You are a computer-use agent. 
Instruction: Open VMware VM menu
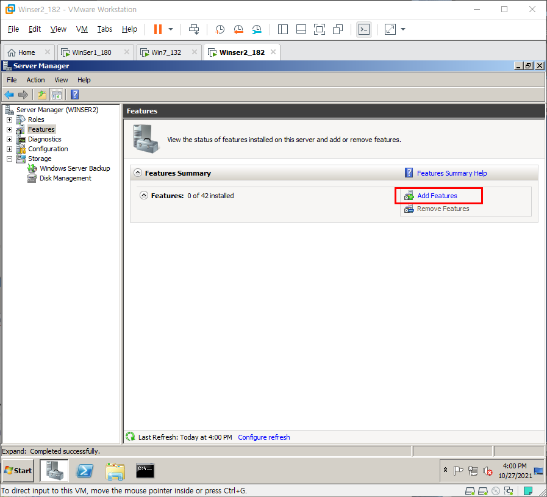tap(82, 29)
